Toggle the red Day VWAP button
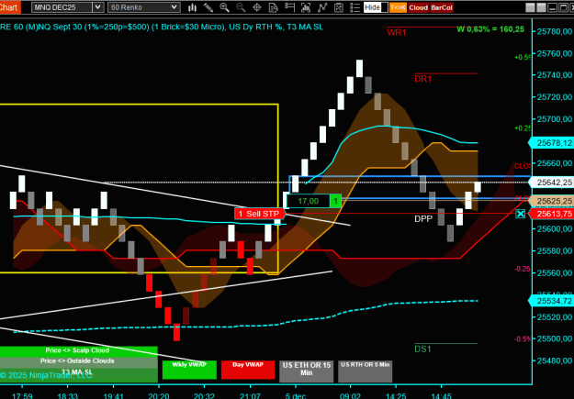574x399 pixels. tap(248, 370)
